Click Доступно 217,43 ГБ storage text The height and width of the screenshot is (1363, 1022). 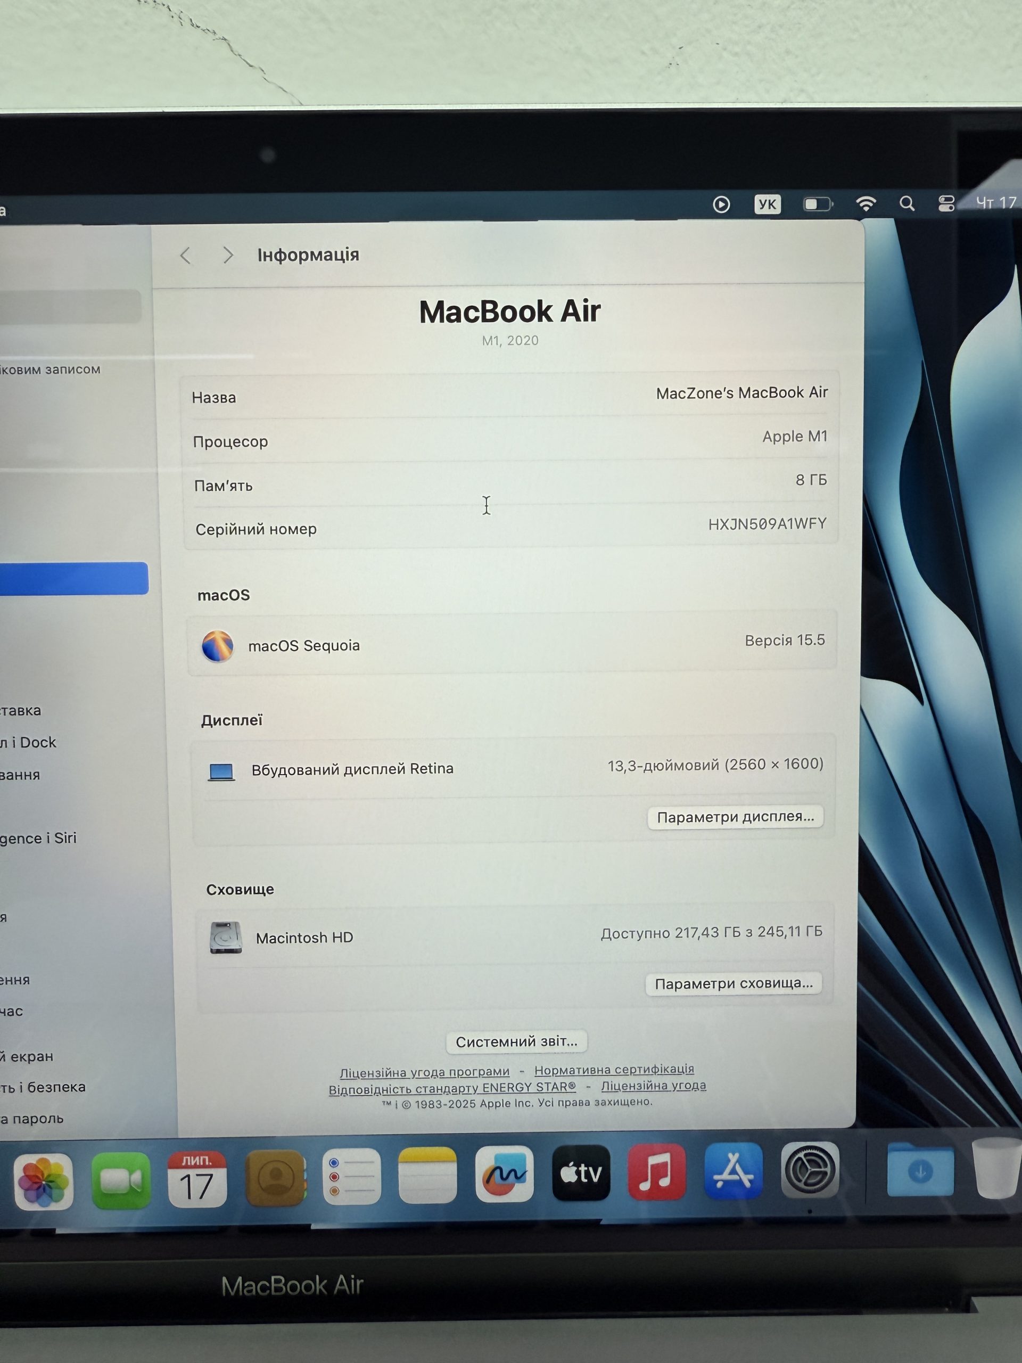712,932
